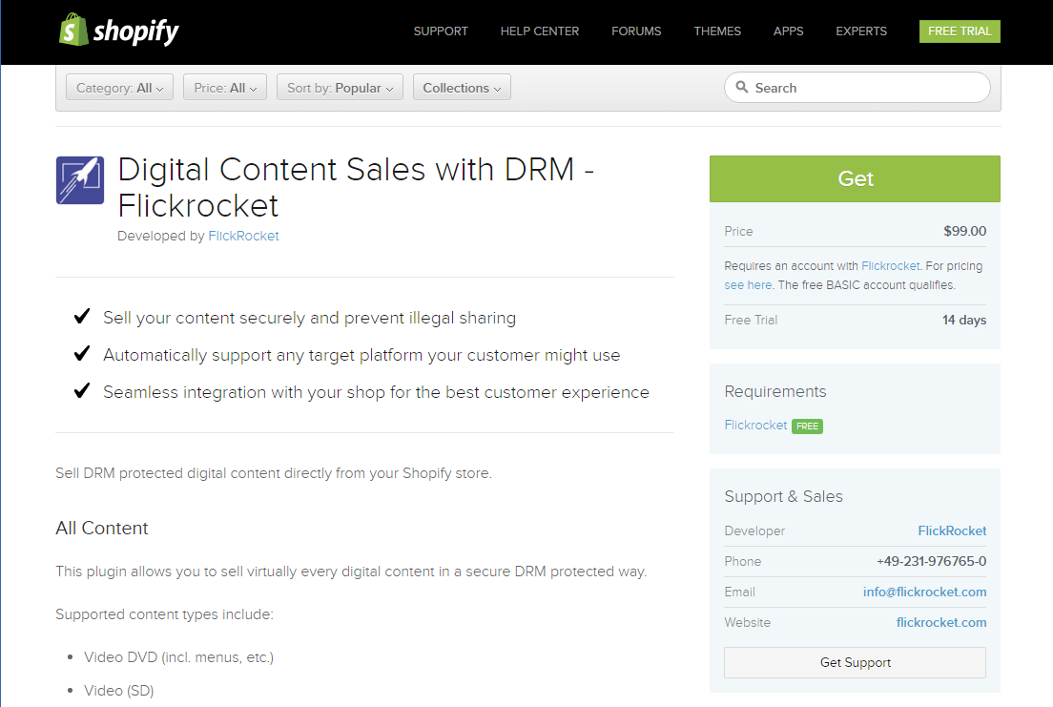Open the Experts navigation link
Viewport: 1053px width, 707px height.
[x=861, y=31]
